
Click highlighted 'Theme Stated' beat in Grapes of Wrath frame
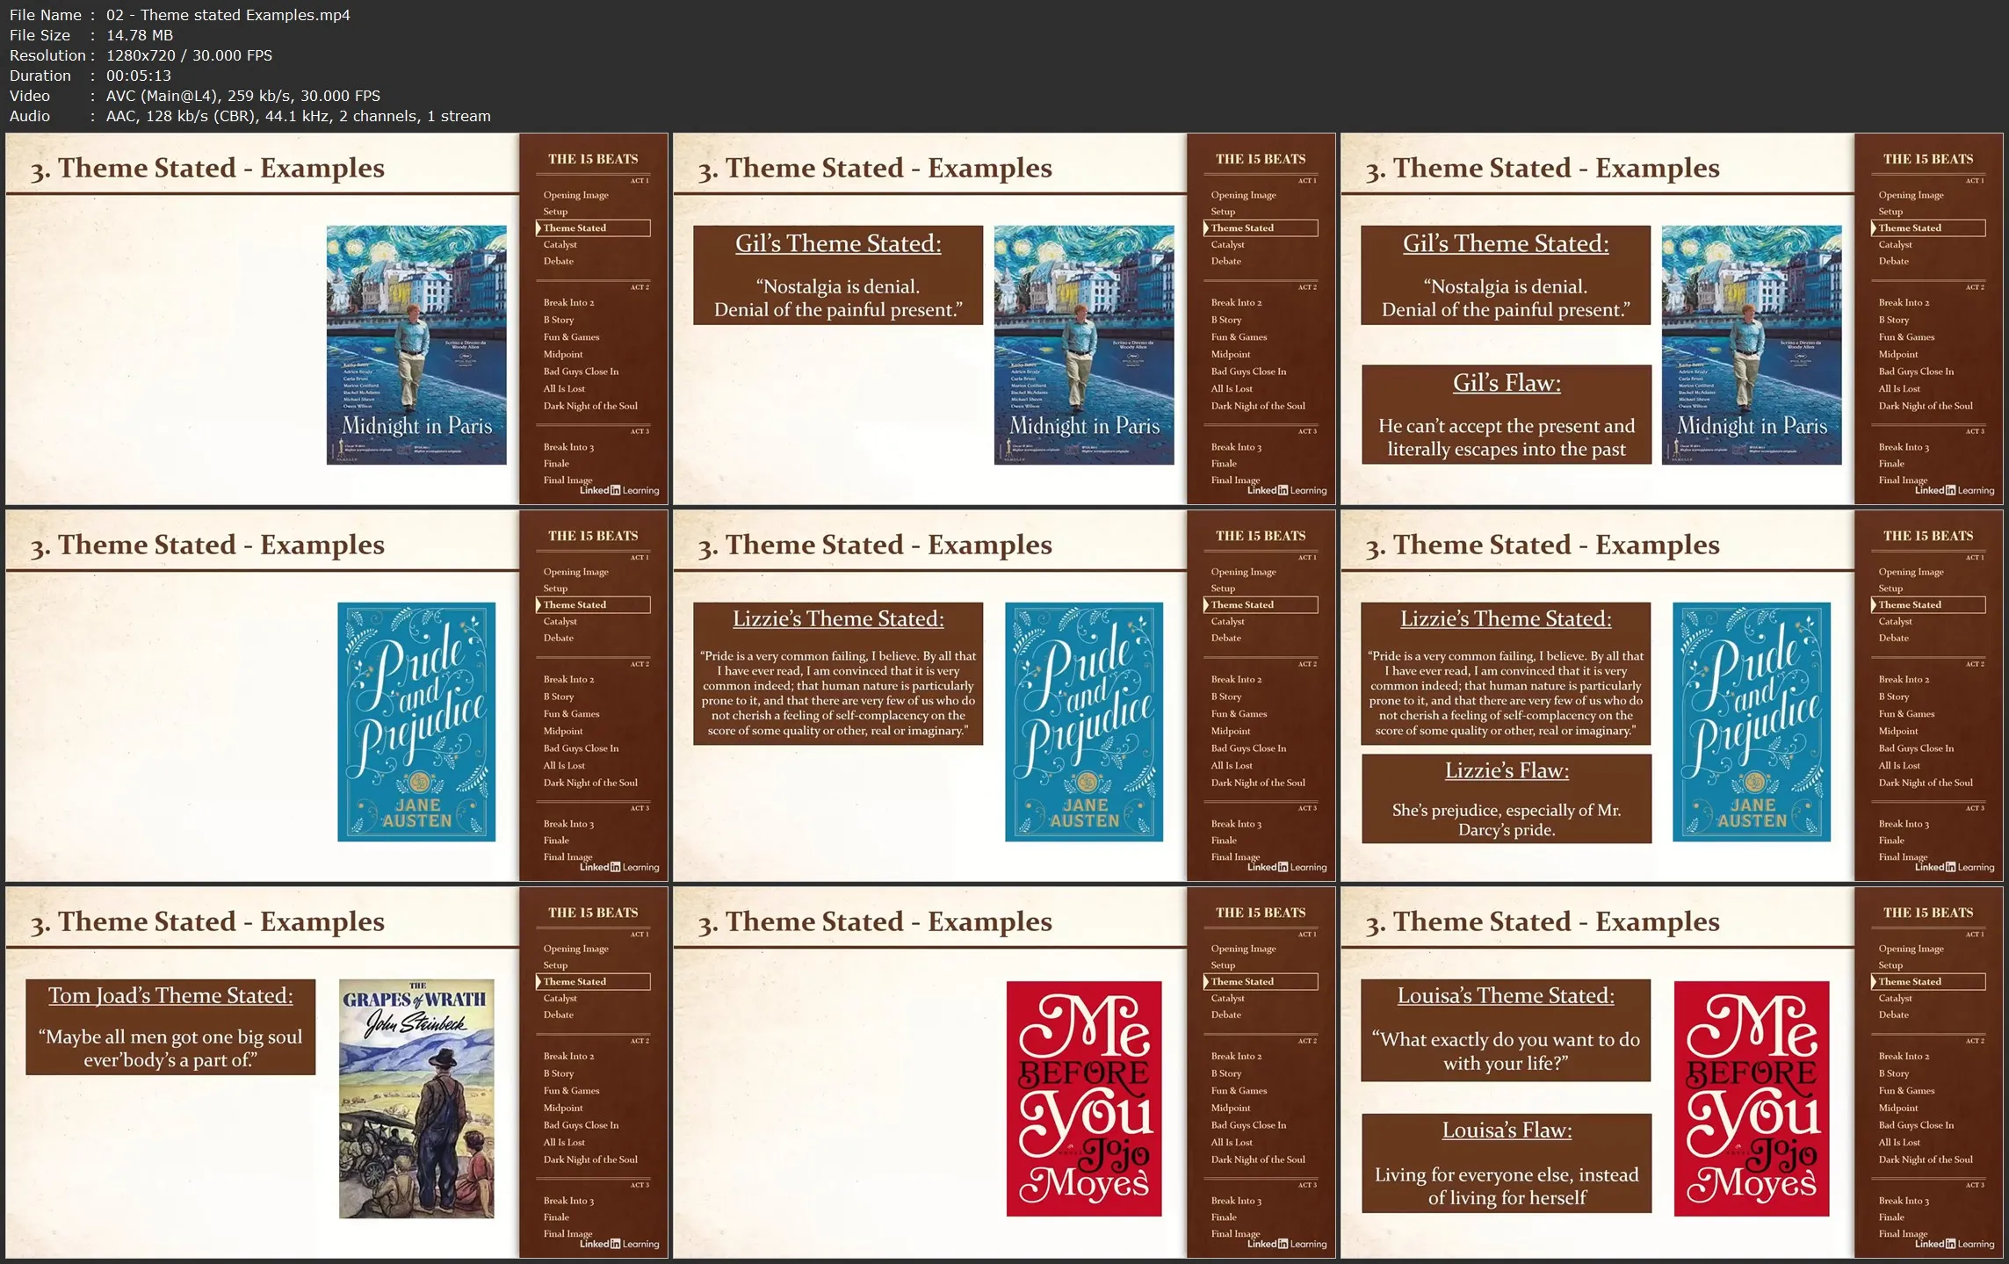pyautogui.click(x=593, y=981)
